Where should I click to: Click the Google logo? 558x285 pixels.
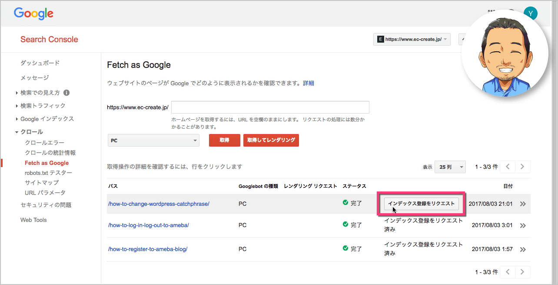[x=33, y=13]
